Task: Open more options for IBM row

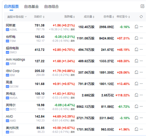Action: click(141, 72)
